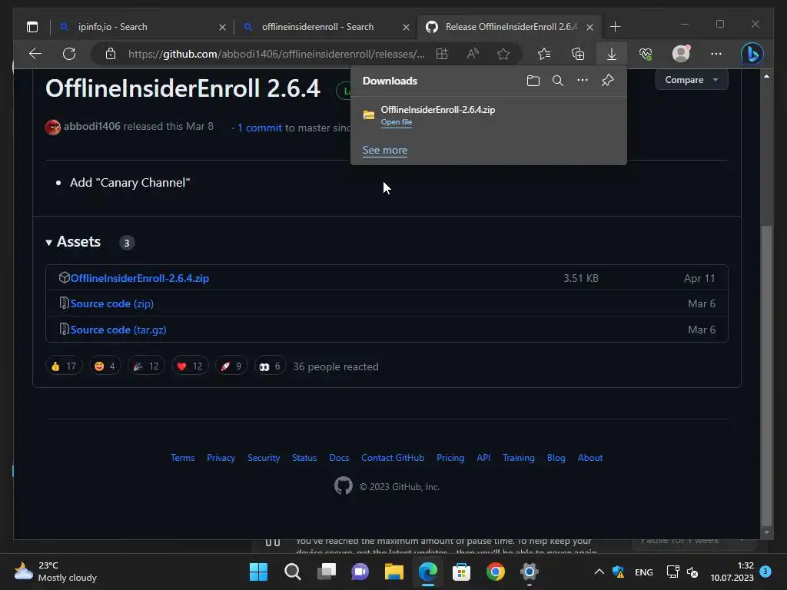Click Open file under downloaded zip
Image resolution: width=787 pixels, height=590 pixels.
coord(396,122)
